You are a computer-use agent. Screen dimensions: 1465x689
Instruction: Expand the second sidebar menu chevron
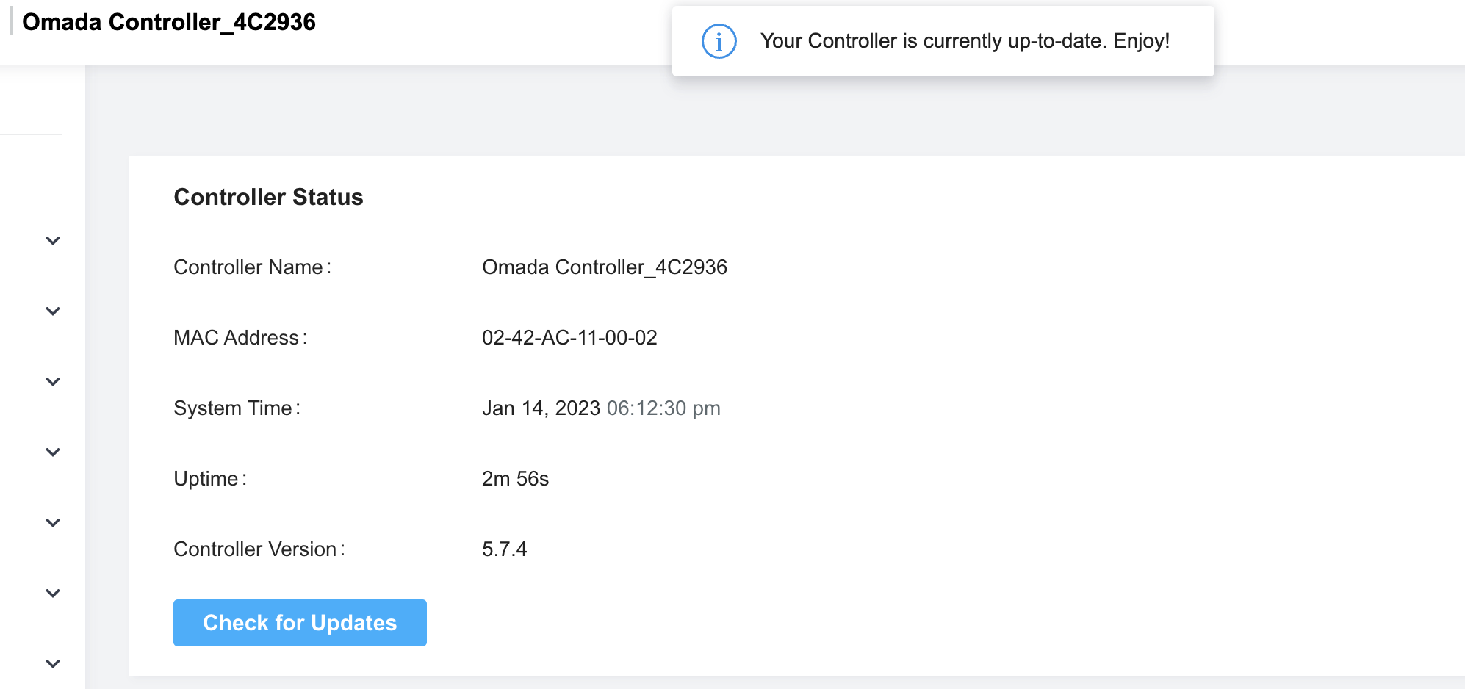(x=52, y=311)
